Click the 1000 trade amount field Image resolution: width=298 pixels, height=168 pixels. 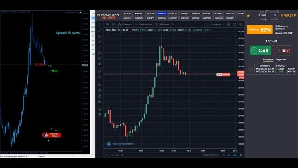[263, 15]
